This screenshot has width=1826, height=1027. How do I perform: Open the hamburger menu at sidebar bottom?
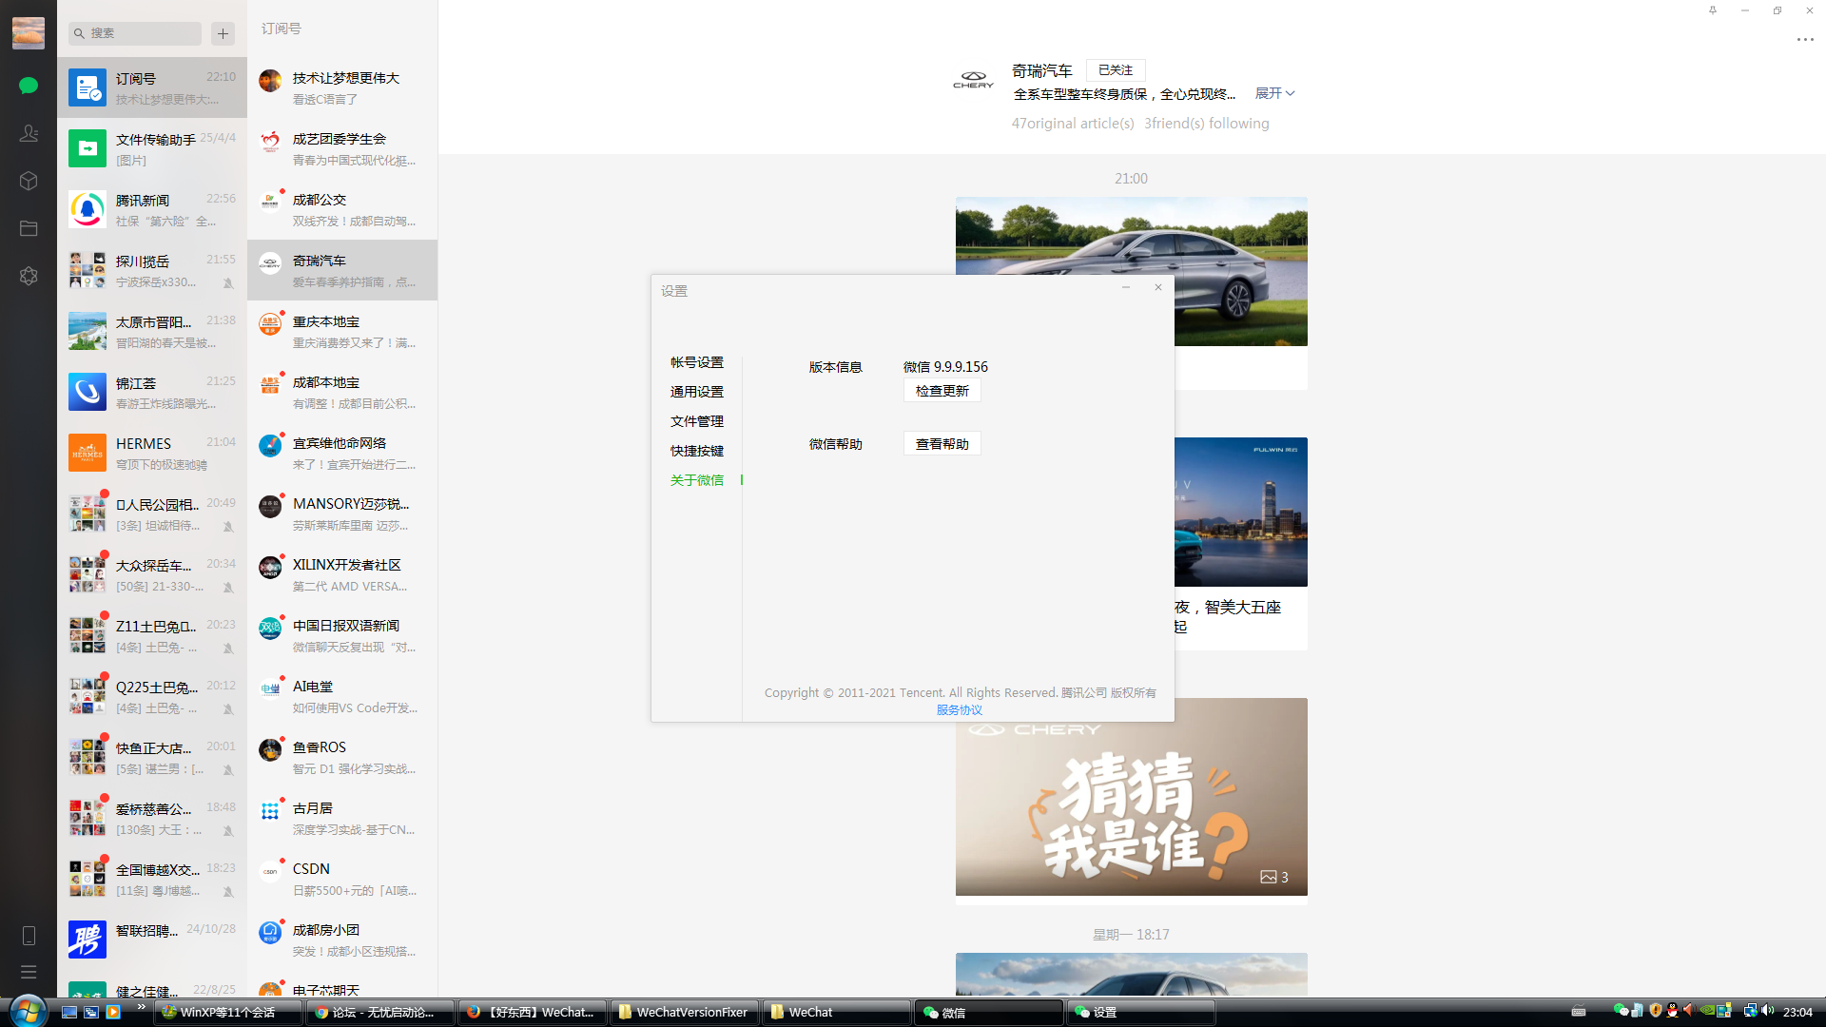(29, 972)
